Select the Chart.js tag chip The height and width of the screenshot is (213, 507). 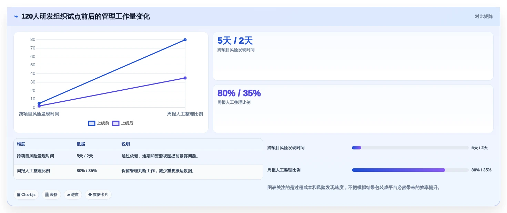tap(26, 195)
